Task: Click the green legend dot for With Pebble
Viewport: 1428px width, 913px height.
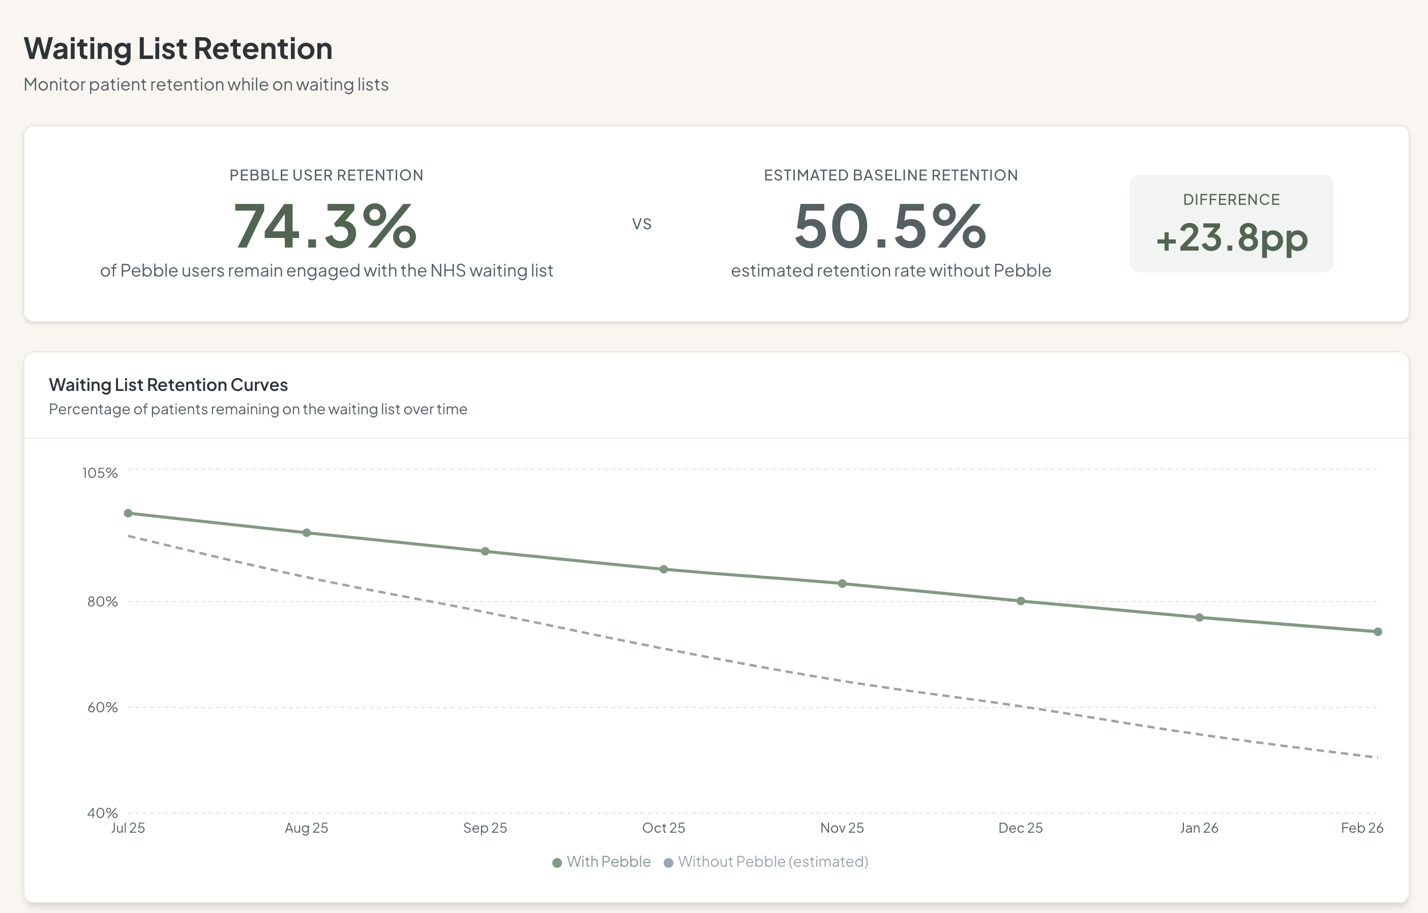Action: (557, 862)
